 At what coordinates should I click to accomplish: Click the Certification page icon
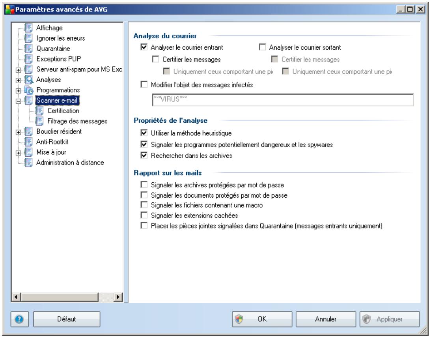39,111
